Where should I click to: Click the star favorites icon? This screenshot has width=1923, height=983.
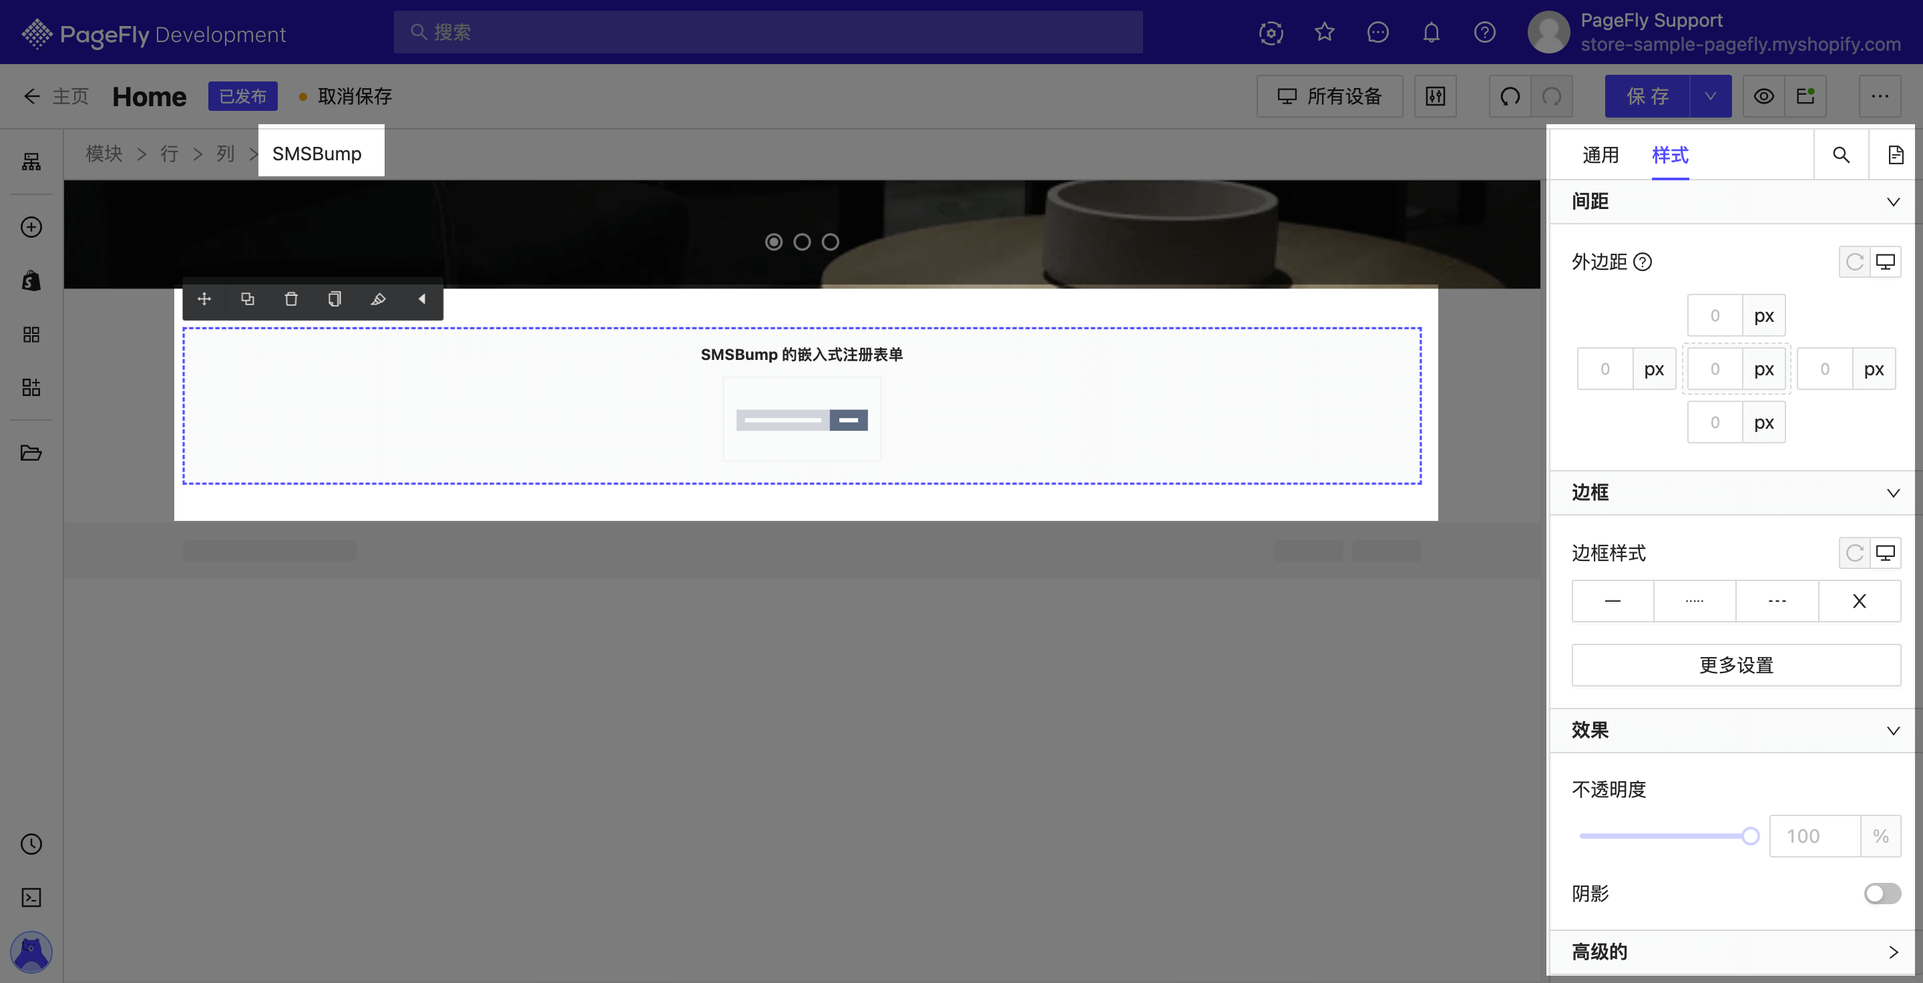1324,32
